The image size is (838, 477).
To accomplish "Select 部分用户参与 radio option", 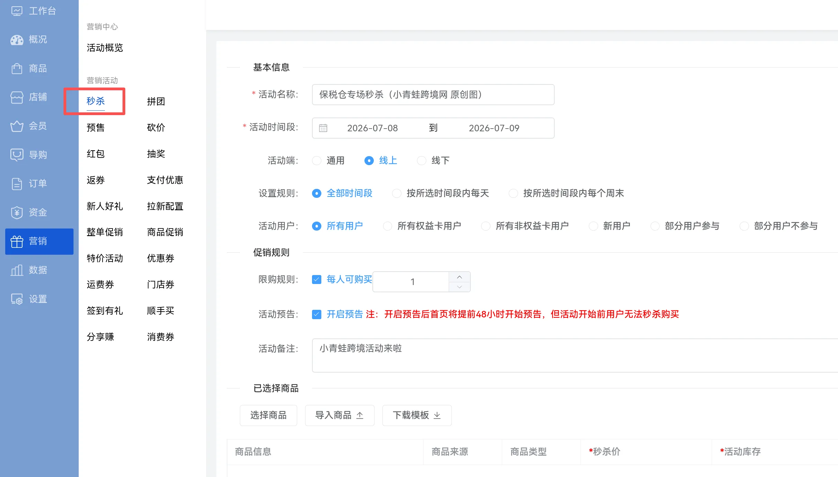I will click(655, 226).
